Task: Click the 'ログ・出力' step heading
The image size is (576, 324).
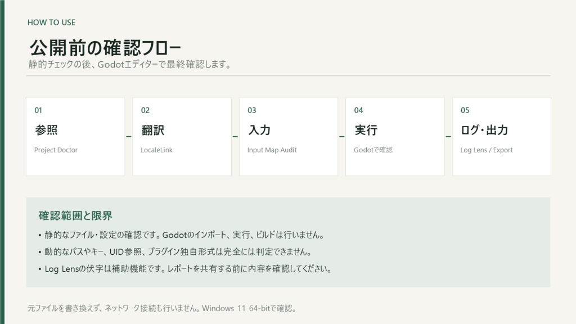Action: tap(484, 130)
